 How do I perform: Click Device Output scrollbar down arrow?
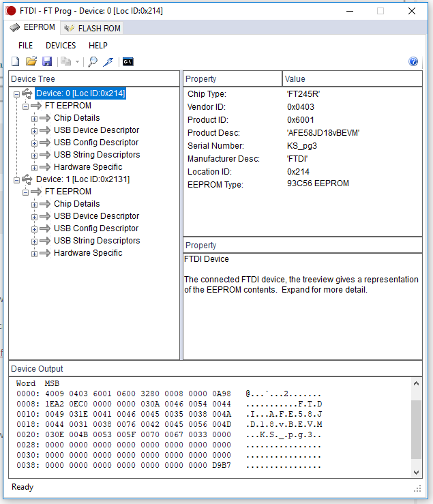point(416,472)
